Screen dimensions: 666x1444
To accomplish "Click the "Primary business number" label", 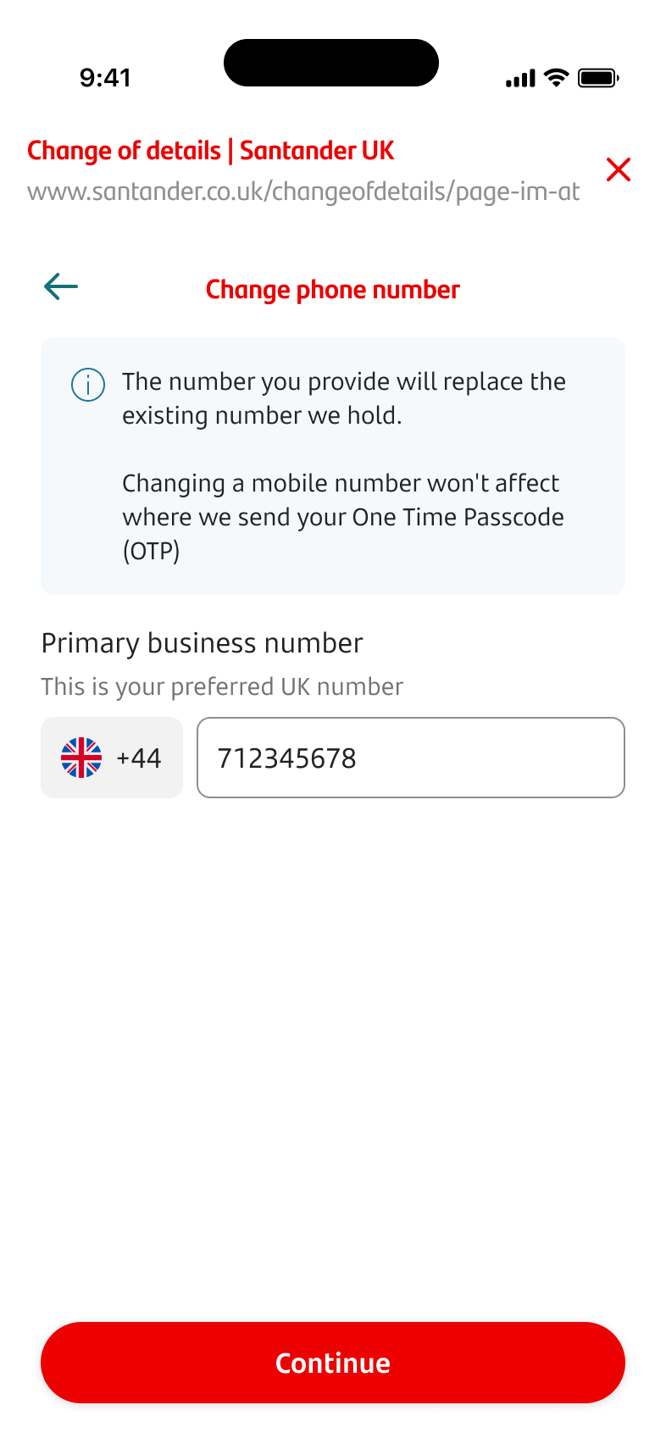I will 202,643.
